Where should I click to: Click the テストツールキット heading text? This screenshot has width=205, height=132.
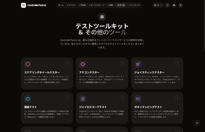[x=102, y=26]
